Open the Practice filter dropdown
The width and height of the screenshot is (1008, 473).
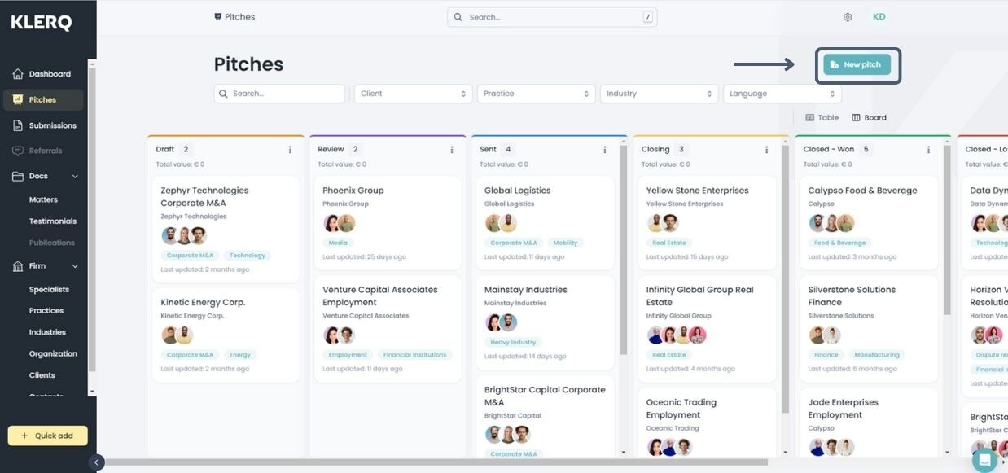[536, 94]
